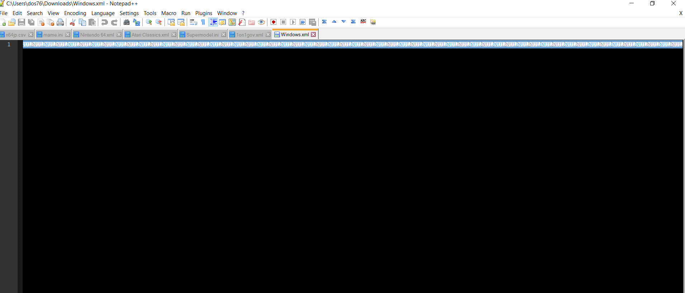685x293 pixels.
Task: Go to previous difference up arrow
Action: pos(334,22)
